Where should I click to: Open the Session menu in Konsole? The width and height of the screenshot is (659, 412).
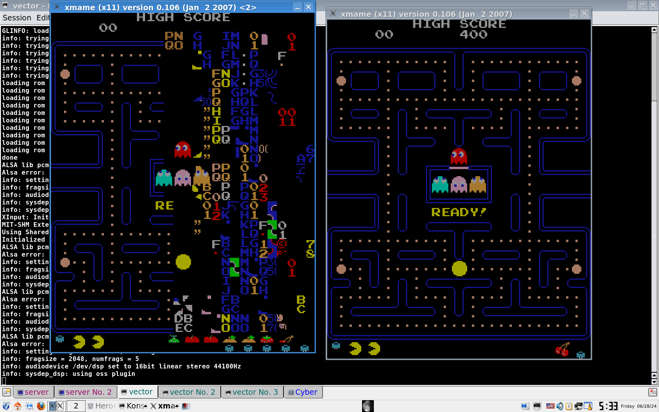(x=17, y=18)
